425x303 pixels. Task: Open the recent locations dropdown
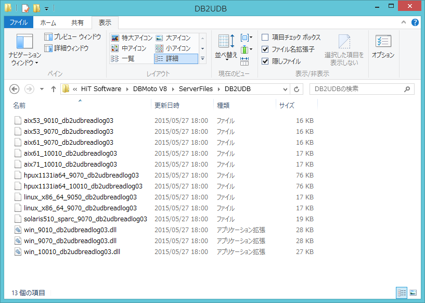[x=42, y=89]
